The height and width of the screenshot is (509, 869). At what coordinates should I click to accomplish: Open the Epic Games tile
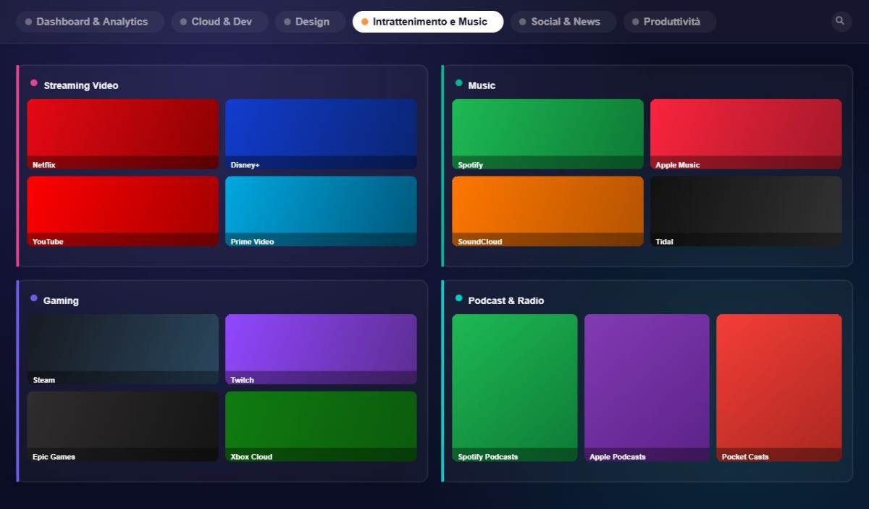tap(123, 426)
